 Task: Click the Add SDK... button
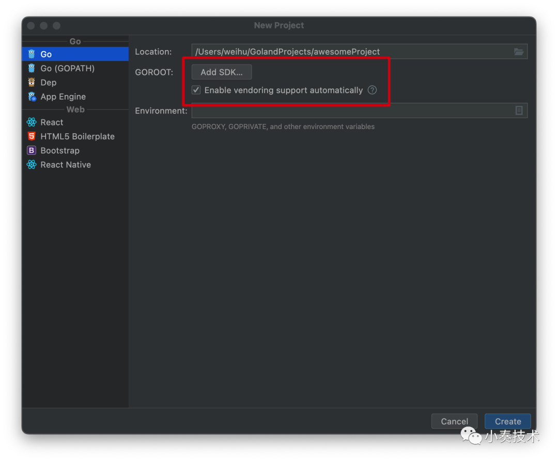tap(222, 72)
